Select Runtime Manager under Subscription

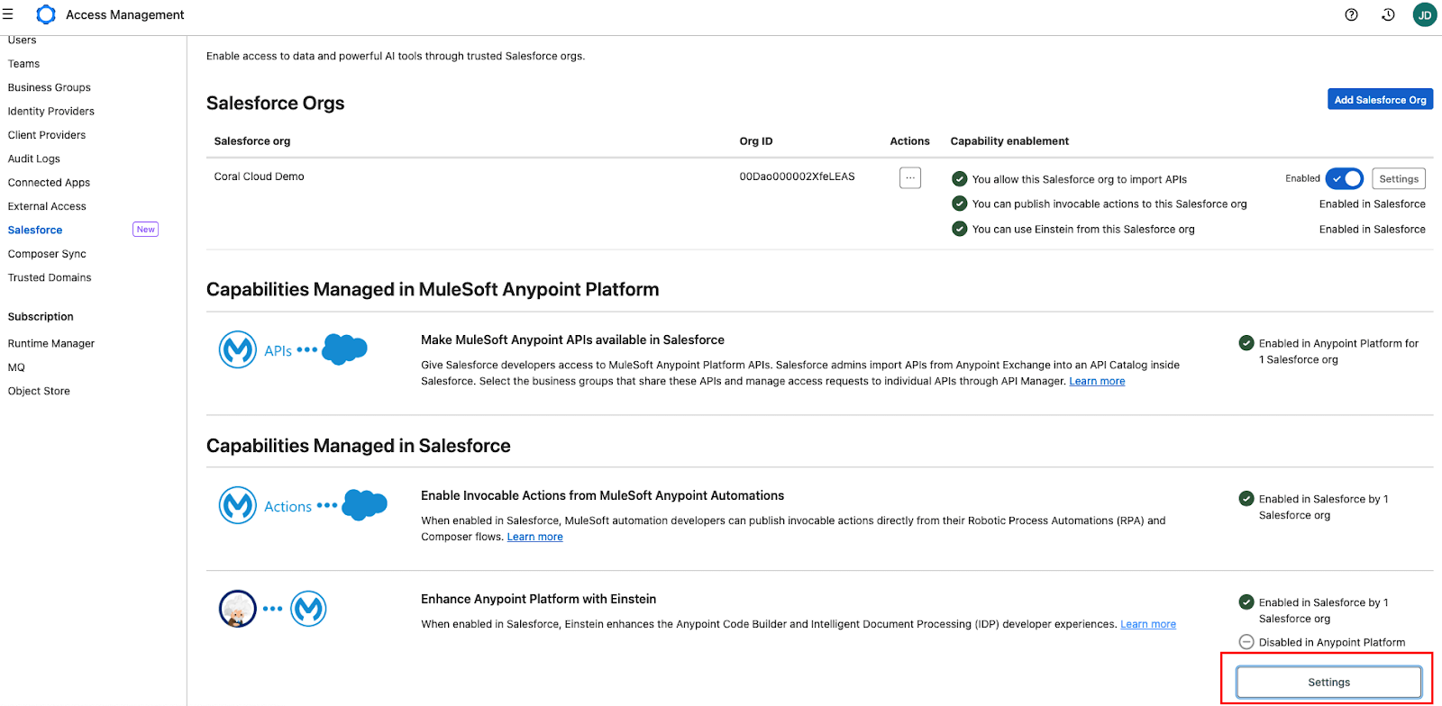(x=51, y=343)
